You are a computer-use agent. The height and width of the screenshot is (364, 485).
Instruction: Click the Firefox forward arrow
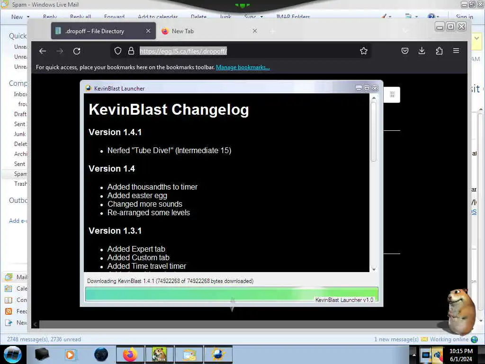(x=60, y=51)
